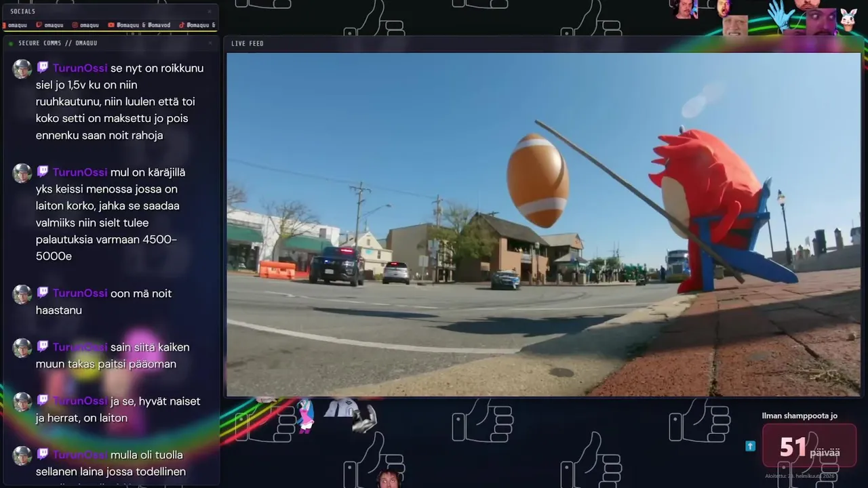Click Twitch badge on 'sain siitä kaiken' message

(43, 347)
